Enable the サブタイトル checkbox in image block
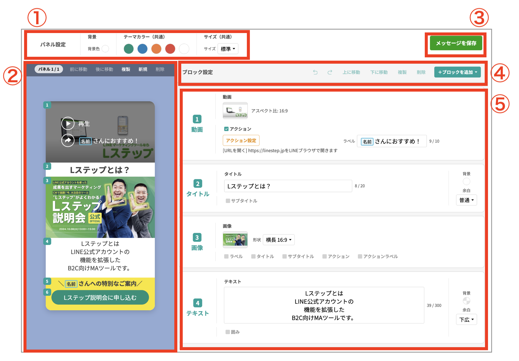This screenshot has height=361, width=519. point(284,256)
